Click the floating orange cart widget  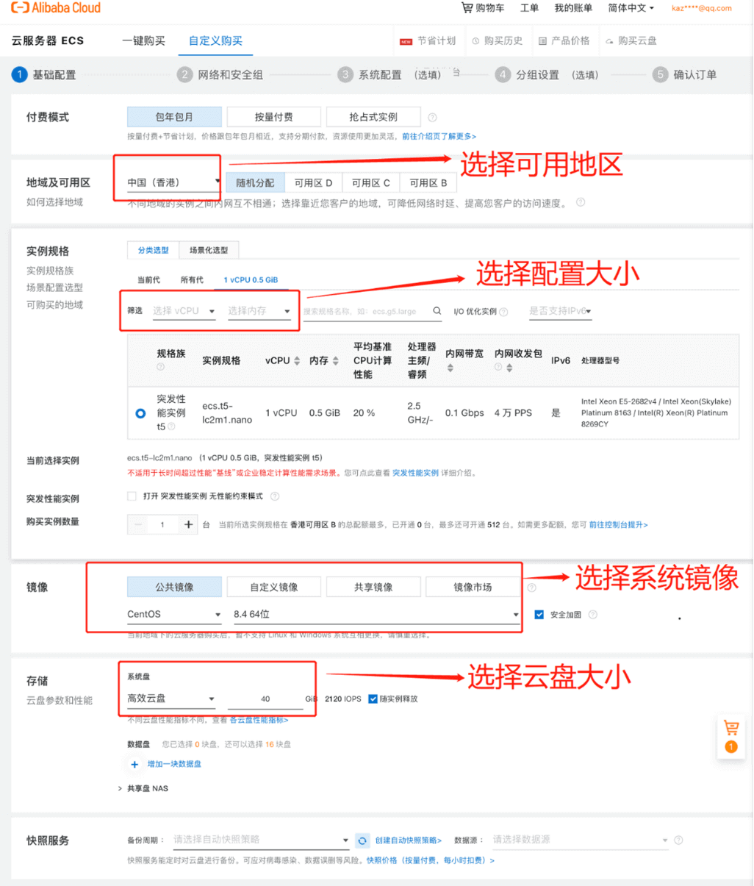coord(731,737)
